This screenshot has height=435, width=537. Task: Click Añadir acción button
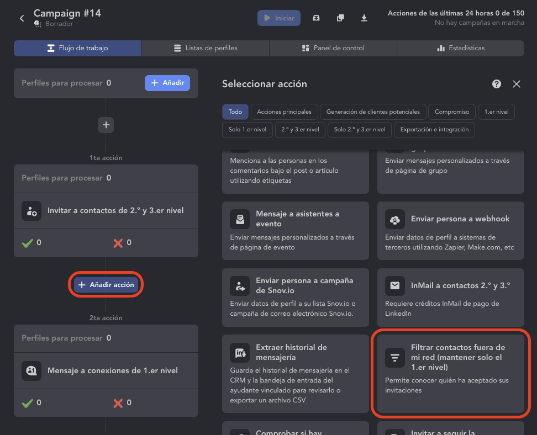[x=106, y=285]
